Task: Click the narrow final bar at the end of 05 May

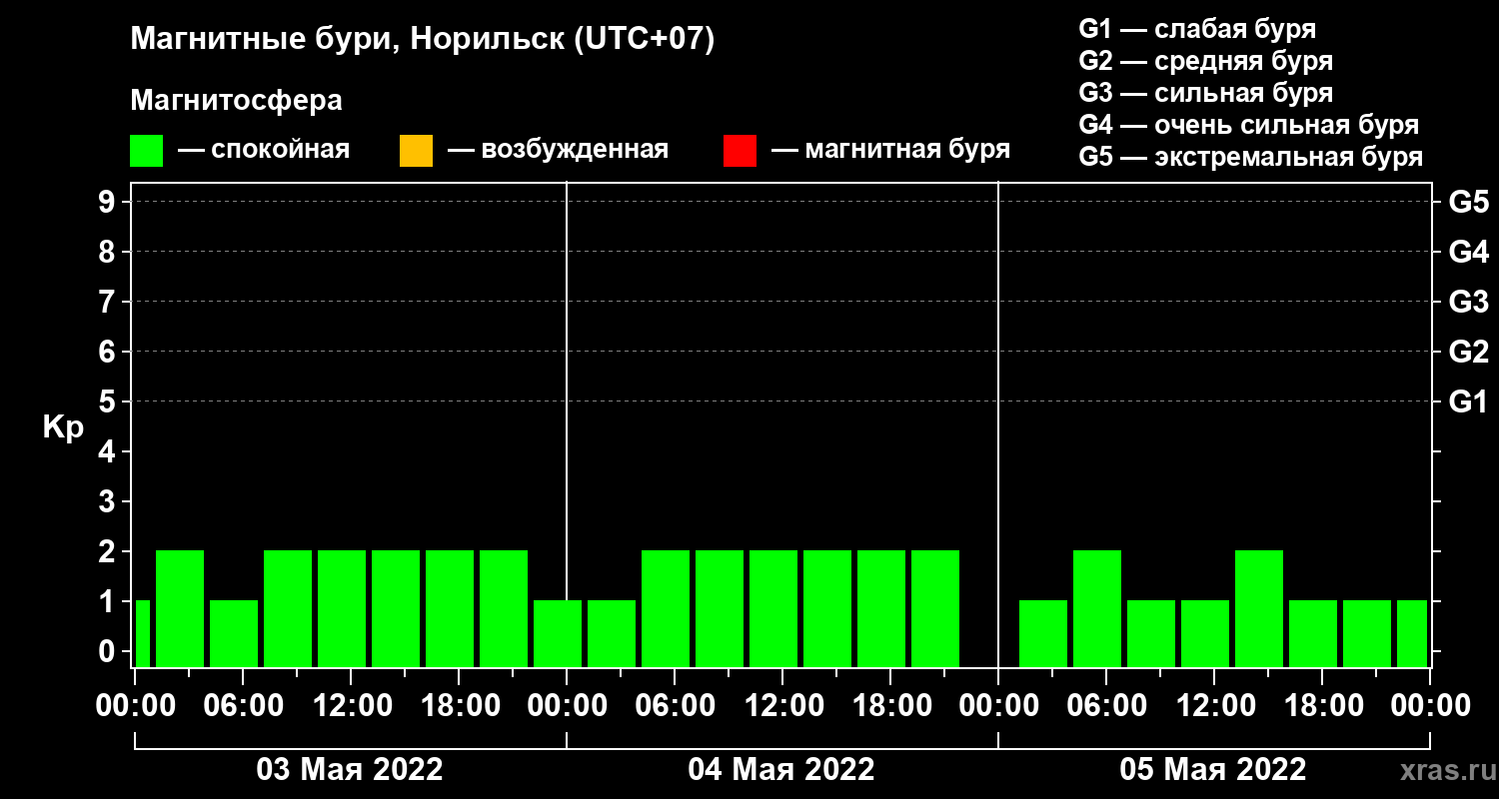Action: tap(1412, 633)
